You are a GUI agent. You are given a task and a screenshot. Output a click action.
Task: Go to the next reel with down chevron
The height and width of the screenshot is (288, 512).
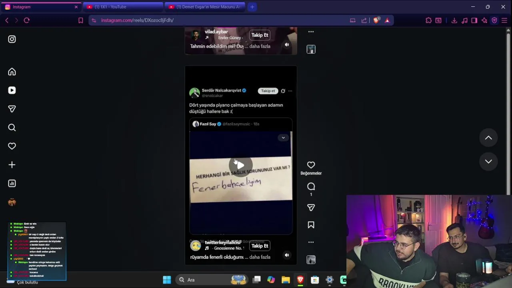pos(488,161)
